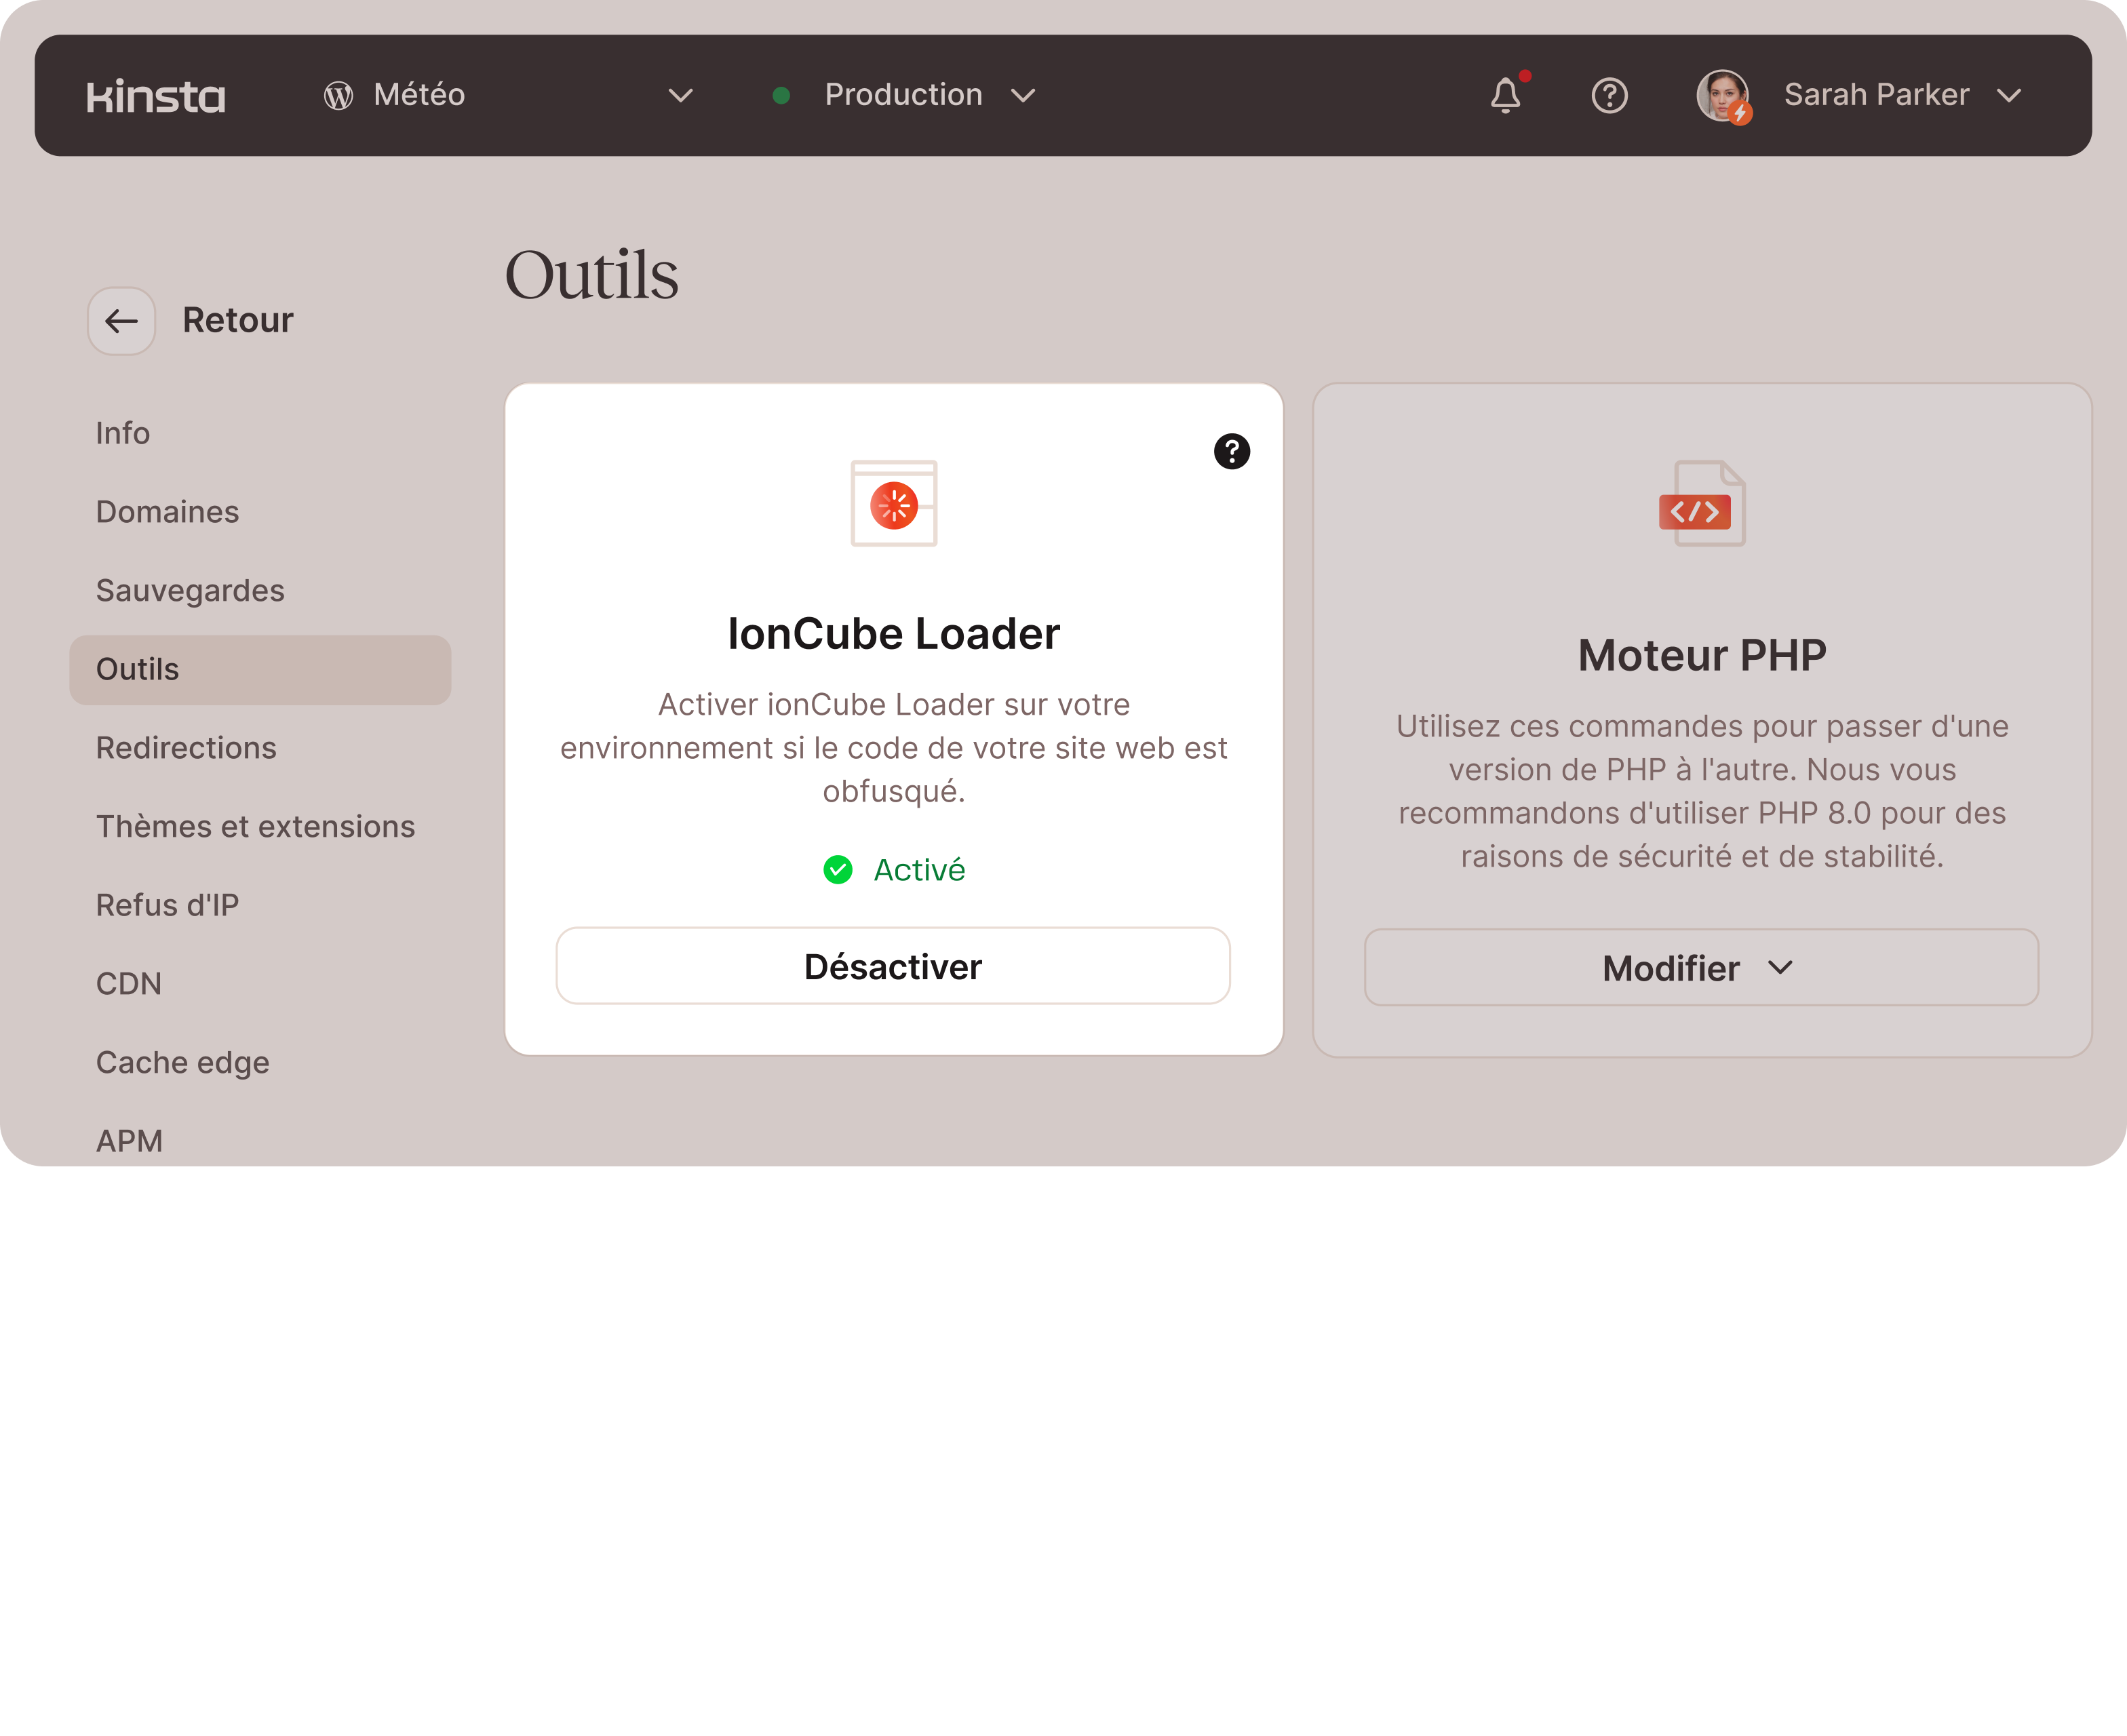This screenshot has height=1736, width=2127.
Task: Click the ionCube Loader help icon
Action: (1231, 451)
